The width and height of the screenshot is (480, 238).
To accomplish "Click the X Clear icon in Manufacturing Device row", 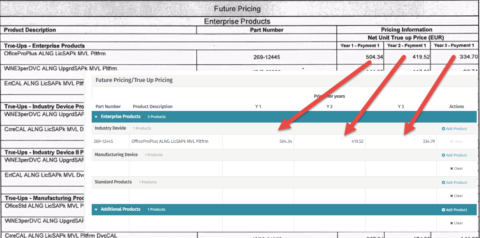I will click(x=451, y=168).
